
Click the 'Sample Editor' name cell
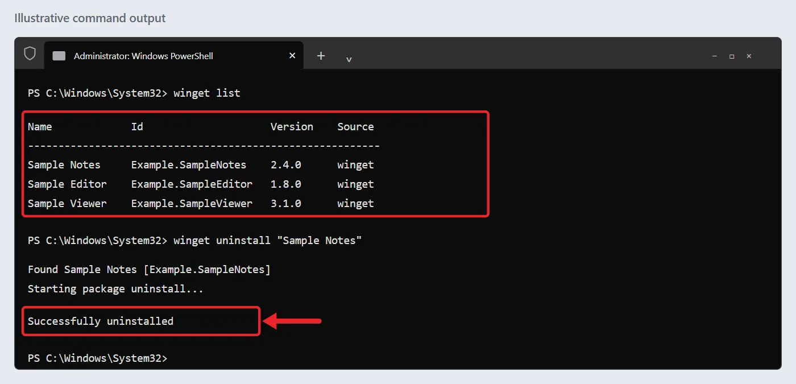(x=67, y=184)
